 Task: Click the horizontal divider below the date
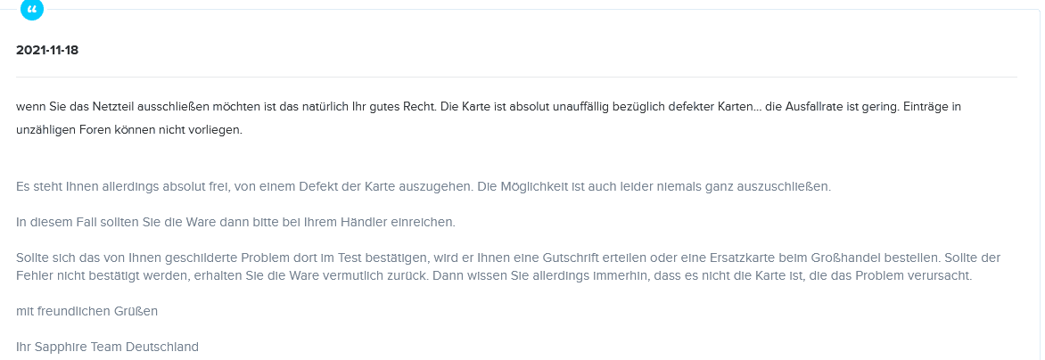pos(516,78)
